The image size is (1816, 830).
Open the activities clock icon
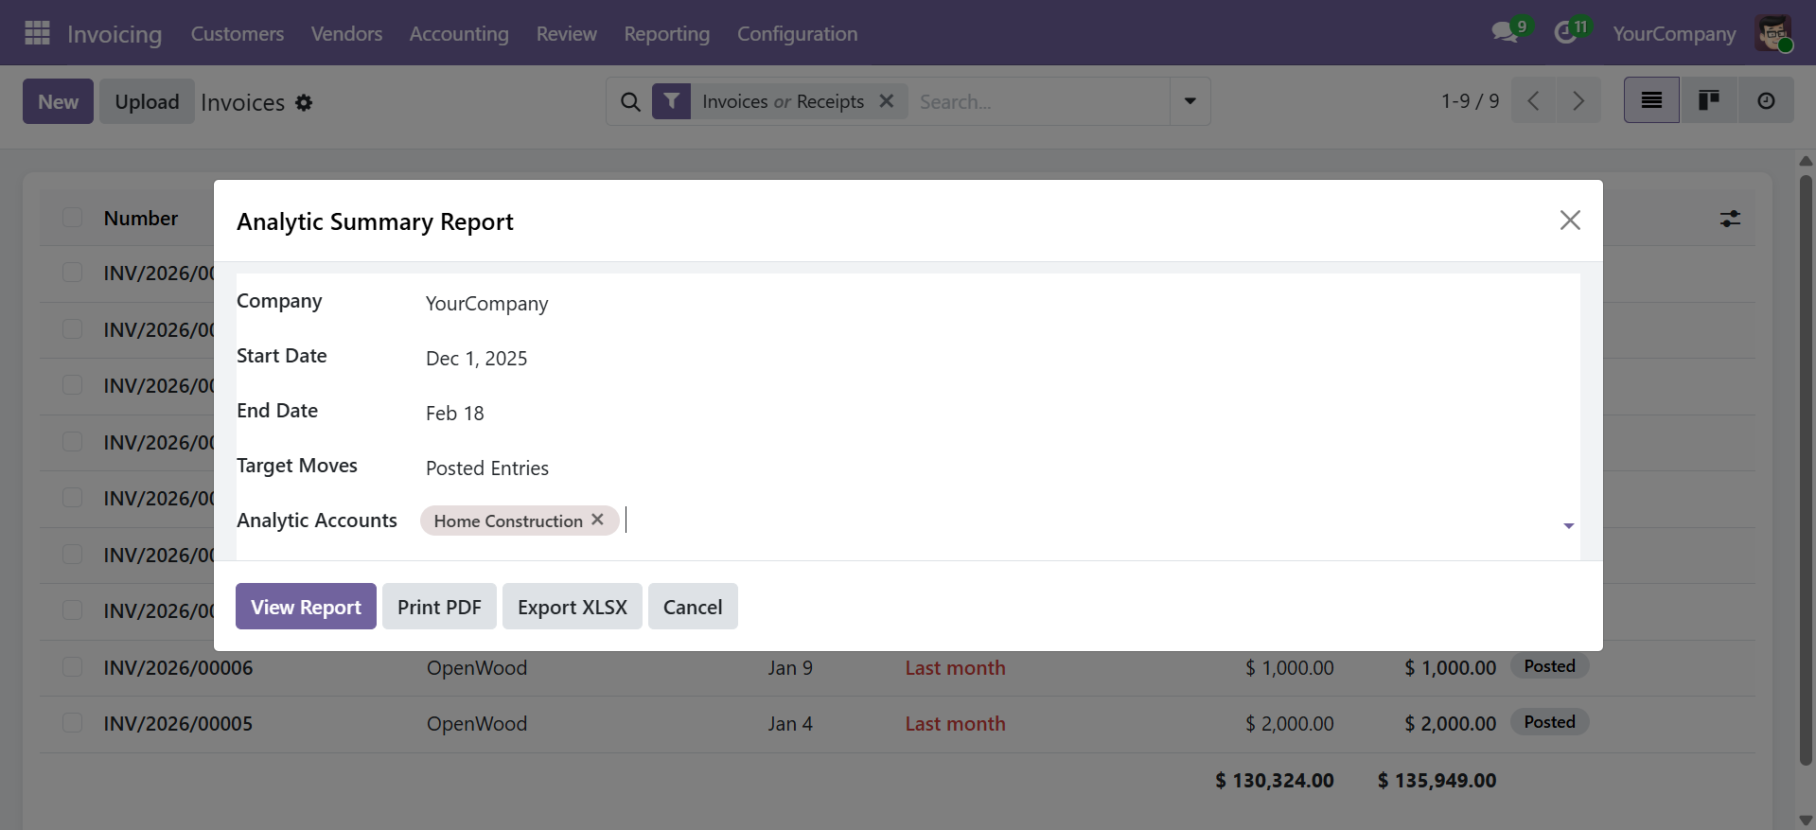click(x=1566, y=33)
